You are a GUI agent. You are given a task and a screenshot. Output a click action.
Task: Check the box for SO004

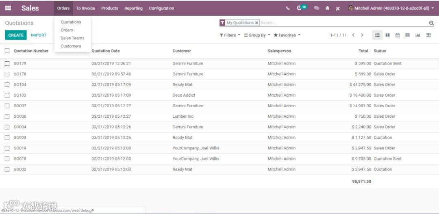coord(7,127)
